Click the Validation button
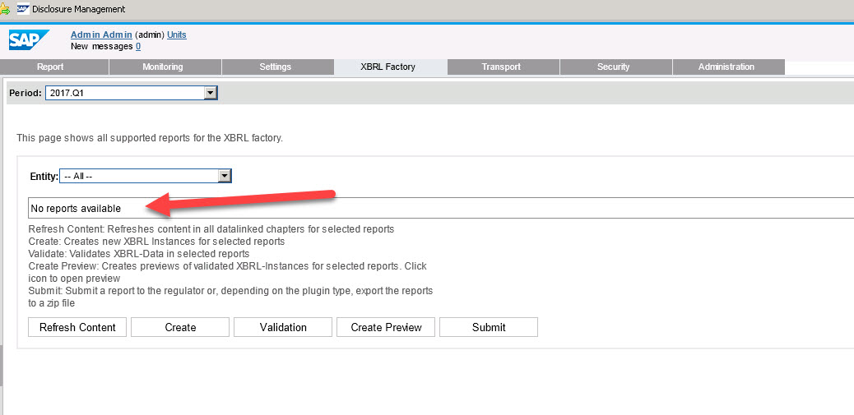This screenshot has width=854, height=415. [283, 327]
